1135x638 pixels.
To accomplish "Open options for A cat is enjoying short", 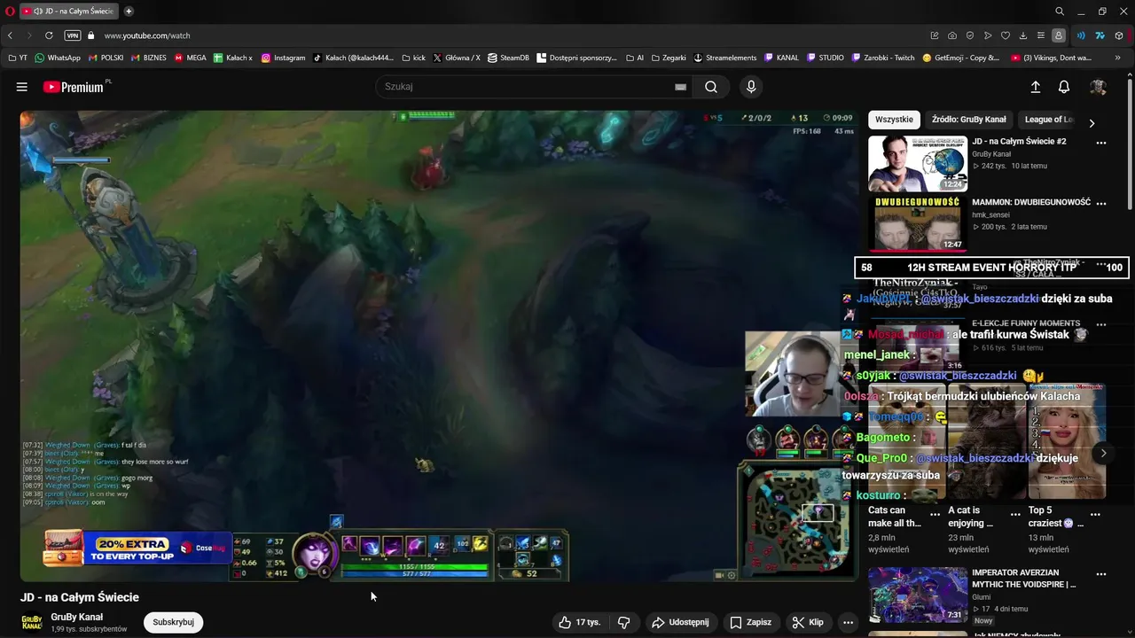I will click(1014, 514).
